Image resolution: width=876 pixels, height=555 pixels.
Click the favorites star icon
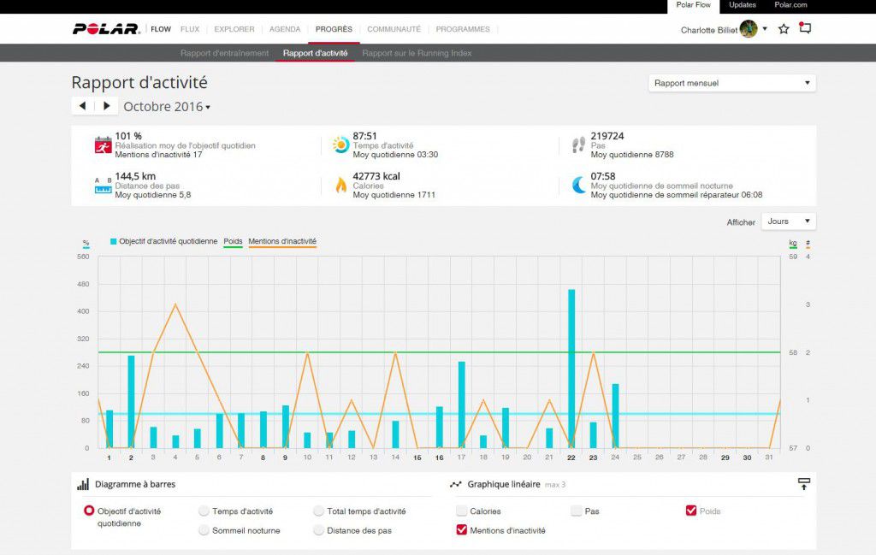(x=784, y=28)
